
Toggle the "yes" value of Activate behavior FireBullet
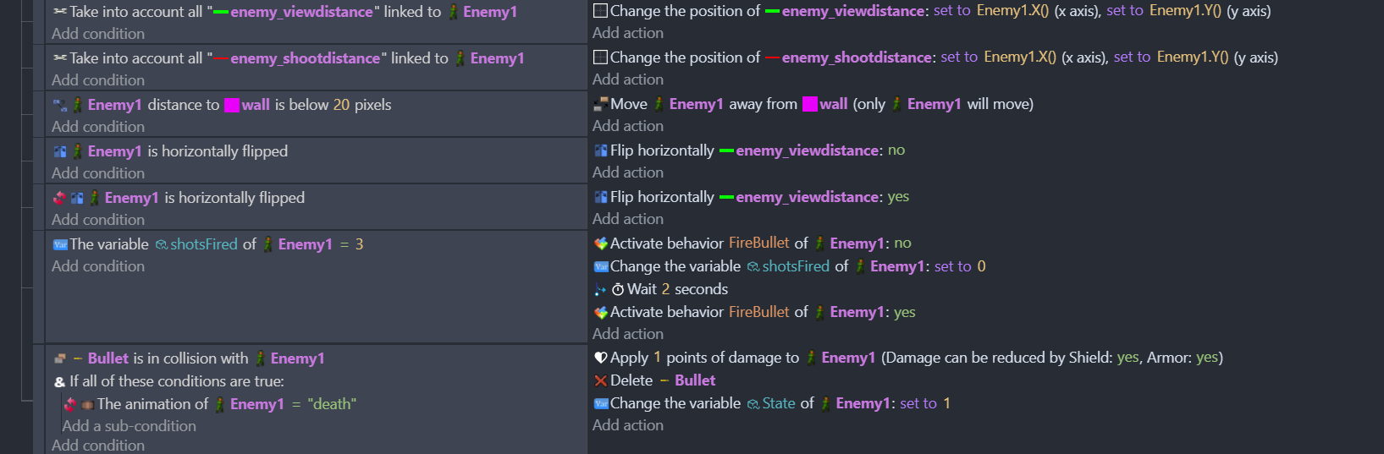coord(904,312)
